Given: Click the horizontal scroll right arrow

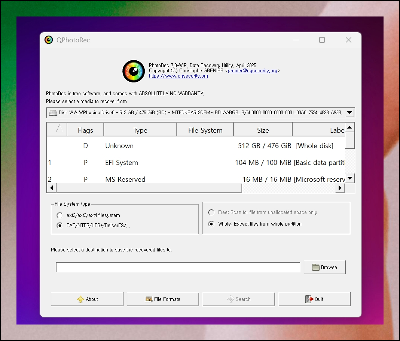Looking at the screenshot, I should click(x=340, y=188).
